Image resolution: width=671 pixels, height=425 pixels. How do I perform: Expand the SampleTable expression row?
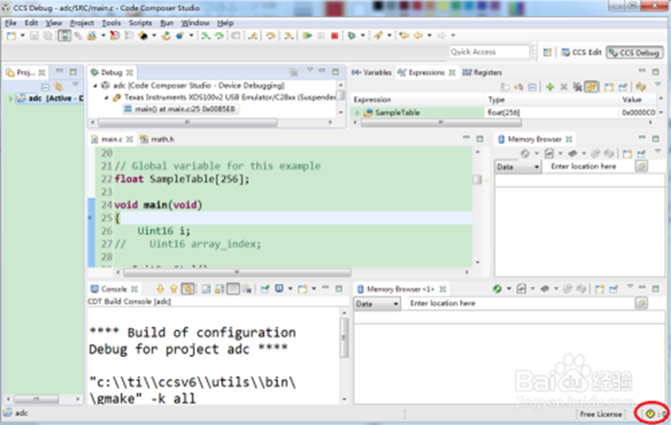(x=357, y=112)
